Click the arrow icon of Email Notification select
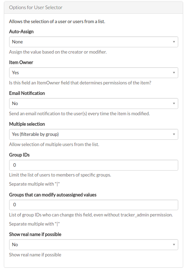This screenshot has height=269, width=187. coord(174,103)
